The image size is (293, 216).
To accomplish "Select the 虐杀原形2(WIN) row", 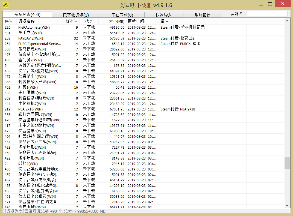I will click(x=143, y=147).
